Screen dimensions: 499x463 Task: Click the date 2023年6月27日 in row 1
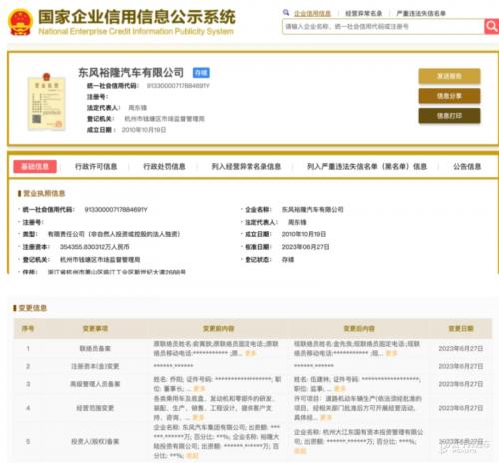click(461, 348)
